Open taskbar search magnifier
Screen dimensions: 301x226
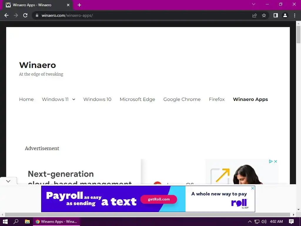(x=16, y=222)
